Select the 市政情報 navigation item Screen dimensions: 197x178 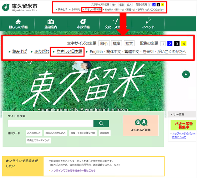tap(83, 24)
